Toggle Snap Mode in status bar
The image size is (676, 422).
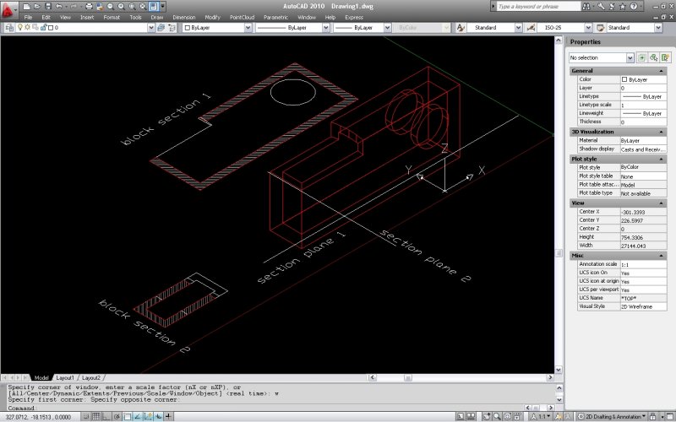86,416
